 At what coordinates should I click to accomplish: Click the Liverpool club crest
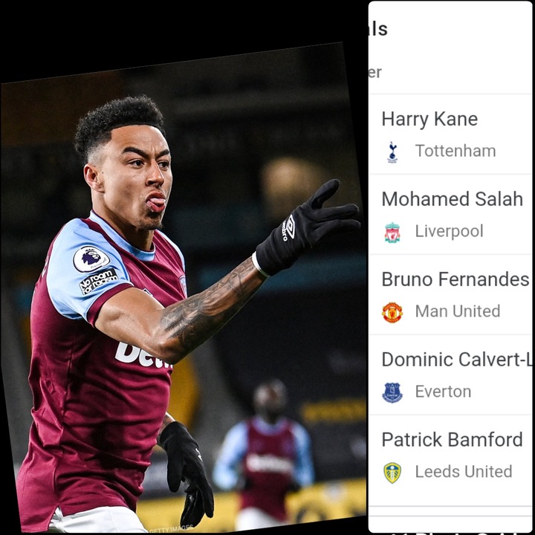392,233
